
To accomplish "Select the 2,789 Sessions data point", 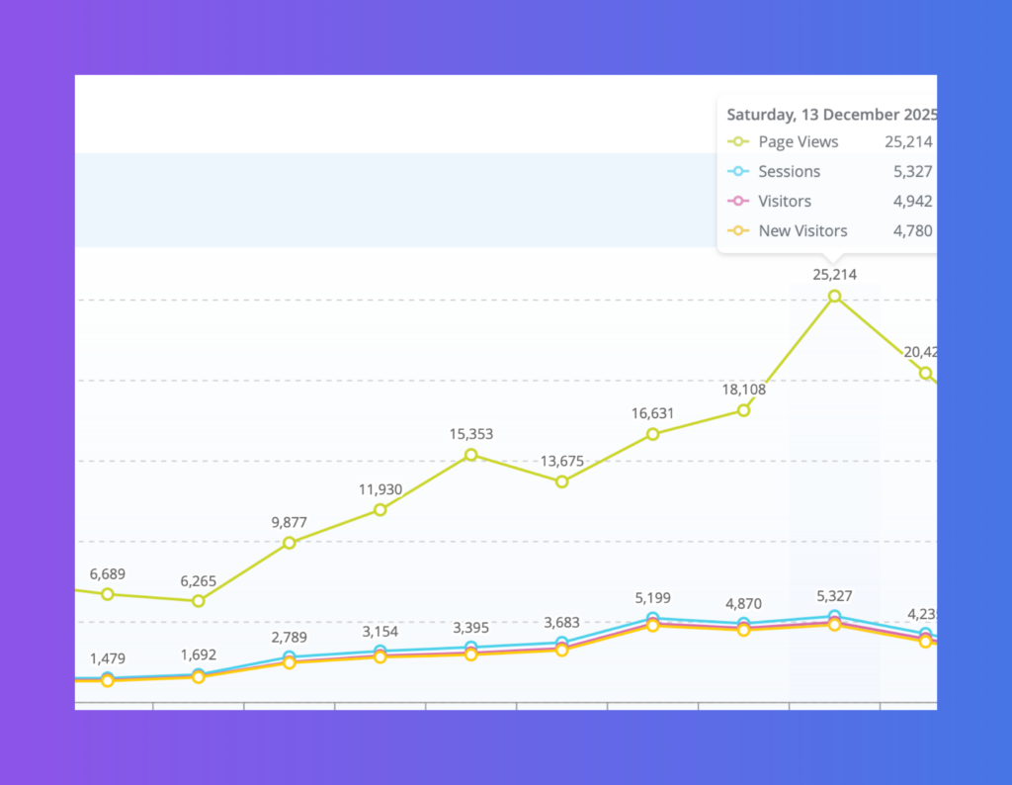I will pos(290,657).
